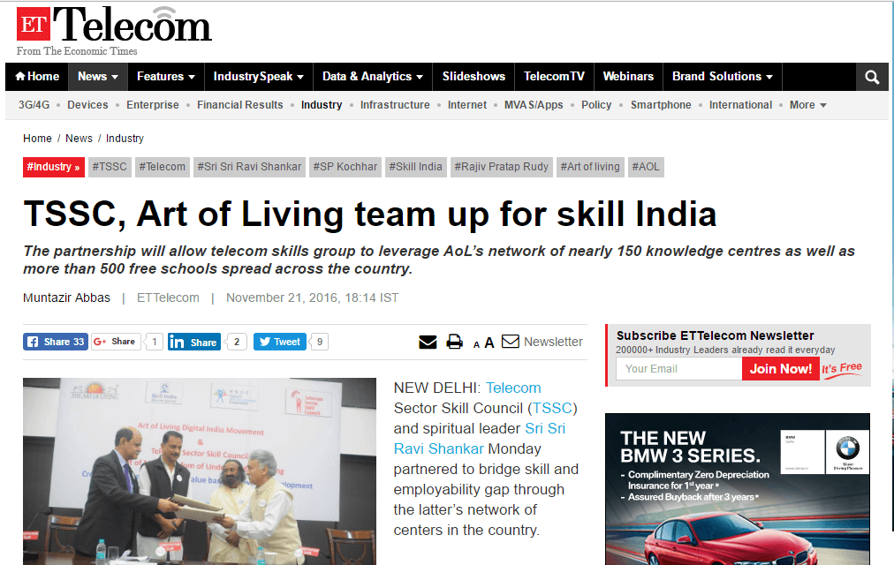Viewport: 894px width, 565px height.
Task: Select Financial Results subcategory
Action: [x=240, y=105]
